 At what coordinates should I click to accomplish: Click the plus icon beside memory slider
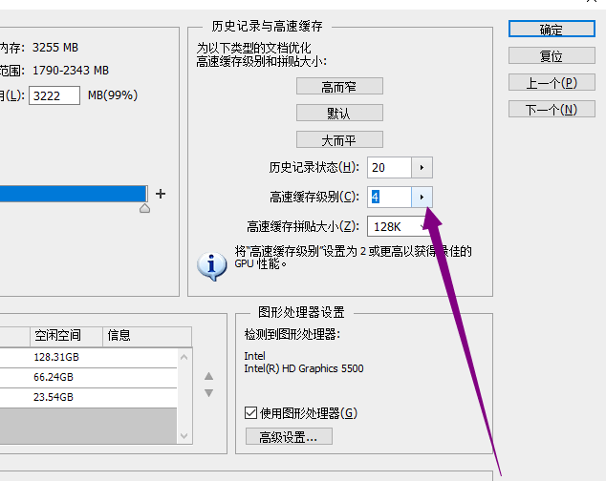161,194
